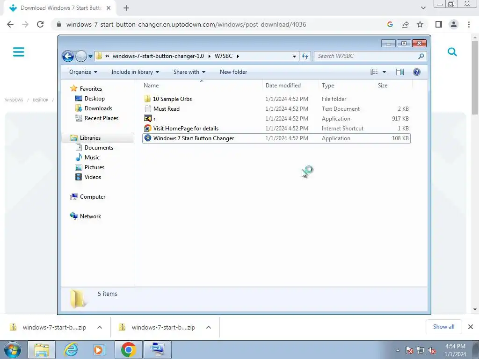Sort by the Size column
This screenshot has width=479, height=359.
[393, 86]
